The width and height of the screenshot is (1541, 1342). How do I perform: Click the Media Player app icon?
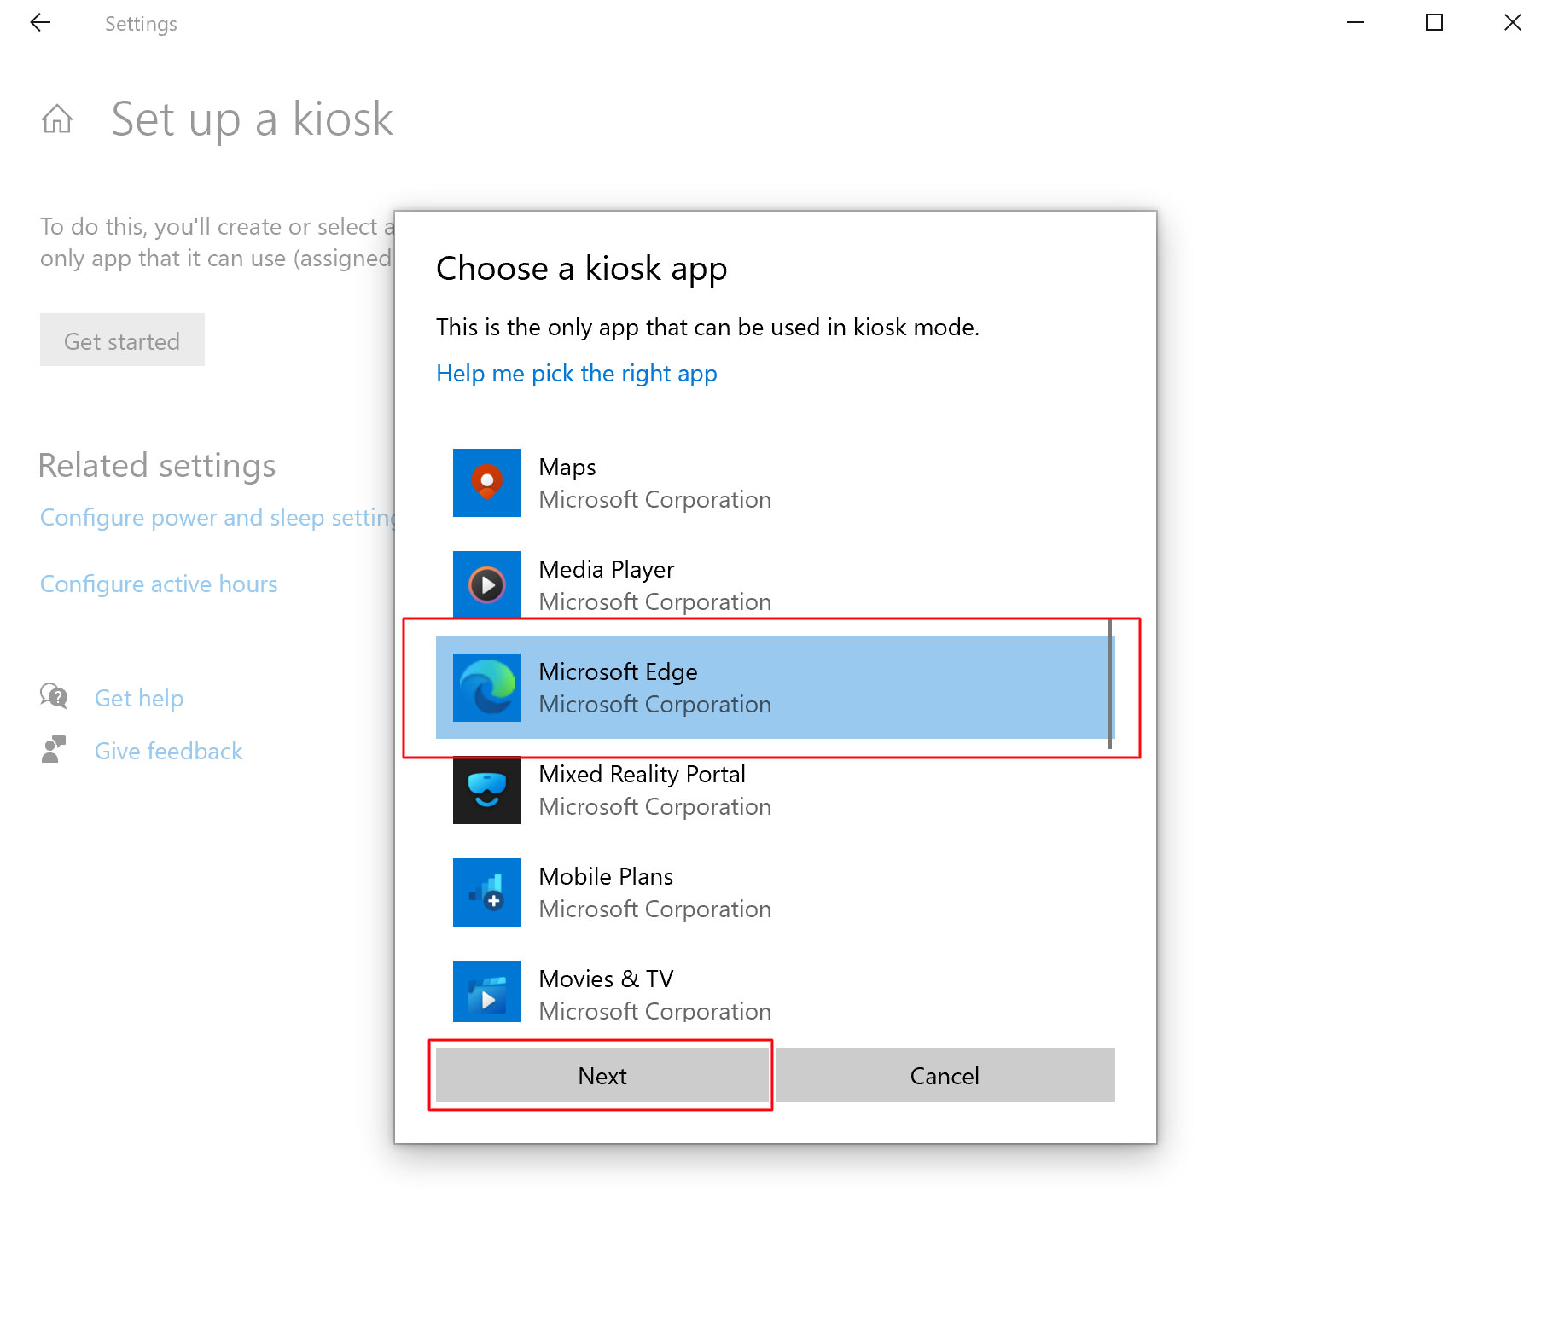pyautogui.click(x=486, y=585)
